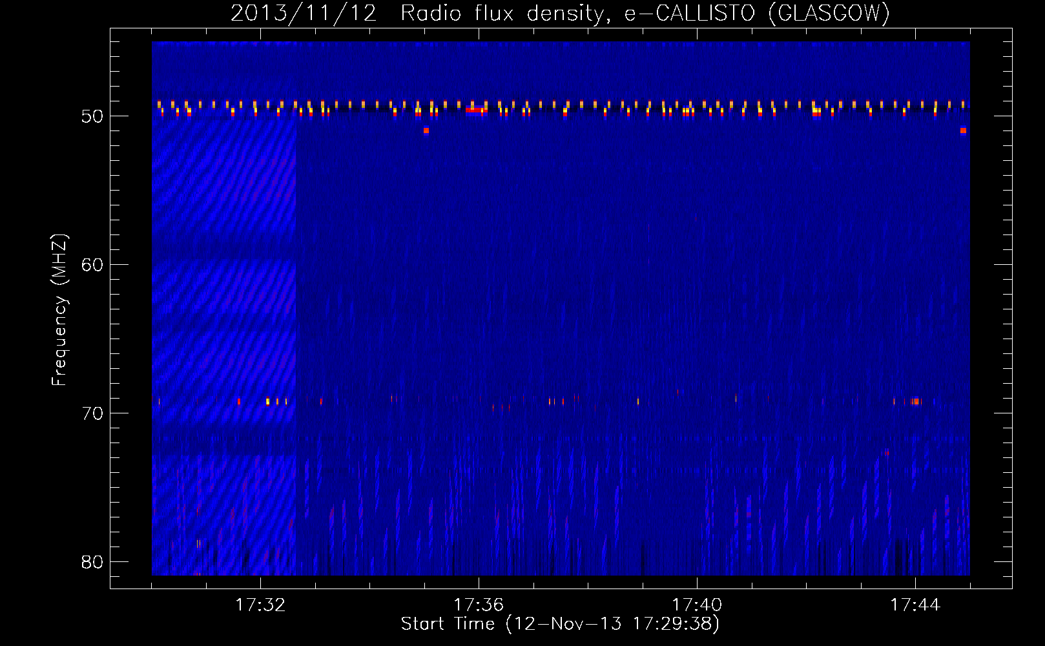This screenshot has height=646, width=1045.
Task: Select the 70 frequency tick label
Action: [x=92, y=413]
